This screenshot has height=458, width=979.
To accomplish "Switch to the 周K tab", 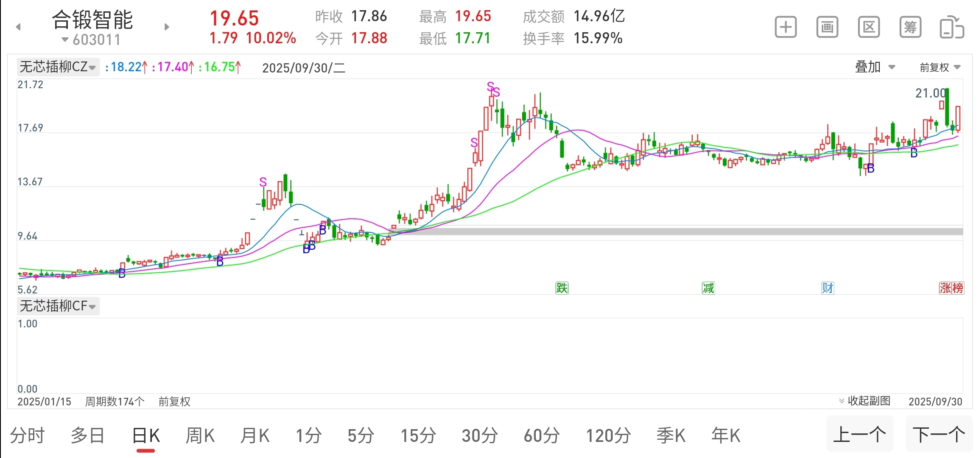I will [x=200, y=436].
